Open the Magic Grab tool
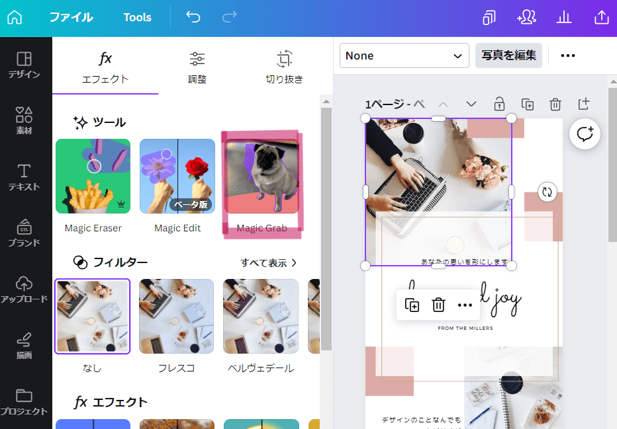 261,176
